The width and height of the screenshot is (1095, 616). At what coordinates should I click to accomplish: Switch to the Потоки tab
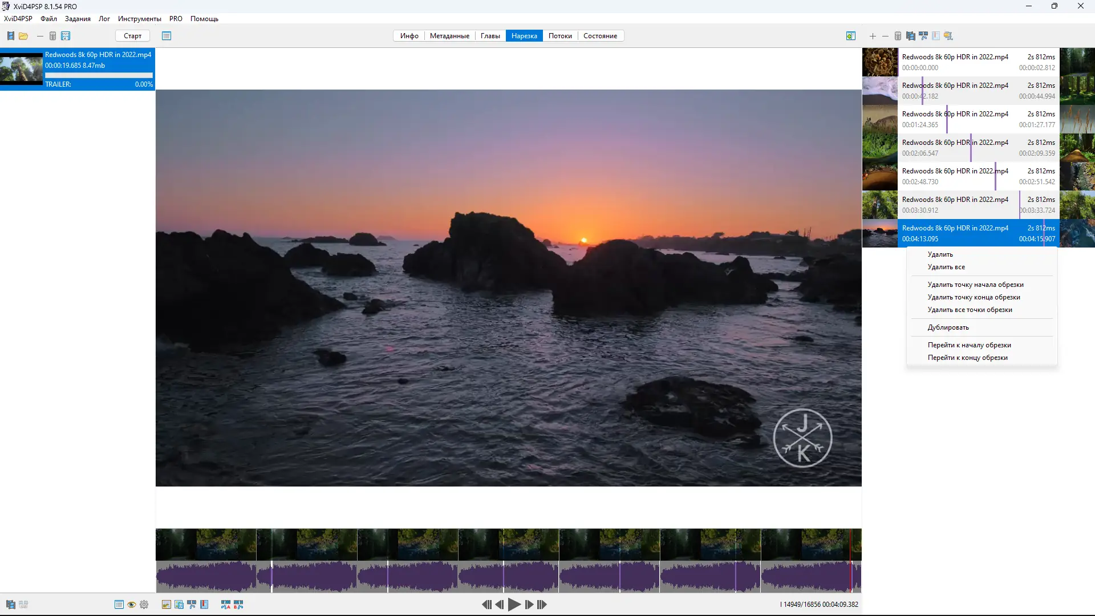click(x=560, y=35)
